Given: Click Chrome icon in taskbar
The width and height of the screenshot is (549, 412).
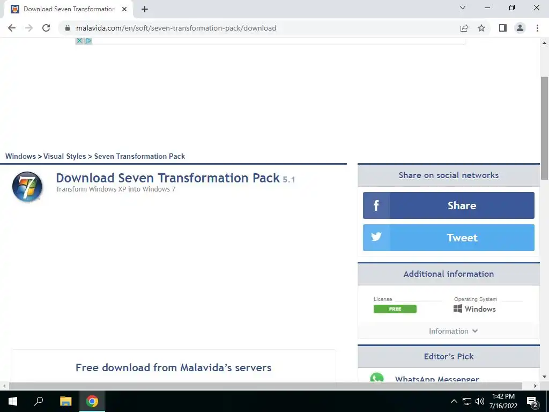Looking at the screenshot, I should [x=92, y=401].
